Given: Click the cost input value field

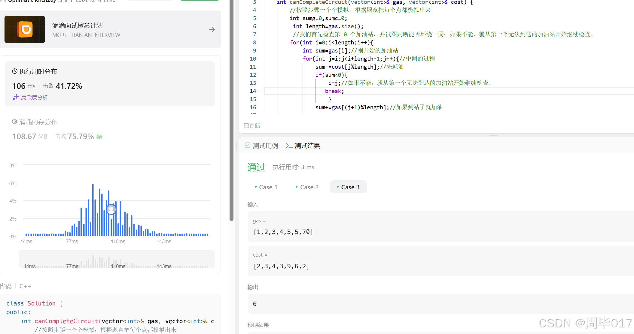Looking at the screenshot, I should tap(282, 266).
